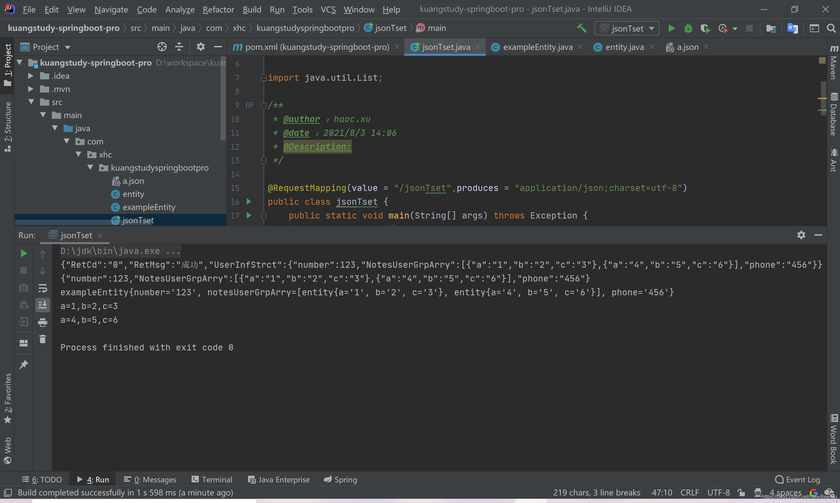
Task: Rerun jsonTset from Run panel
Action: 24,253
